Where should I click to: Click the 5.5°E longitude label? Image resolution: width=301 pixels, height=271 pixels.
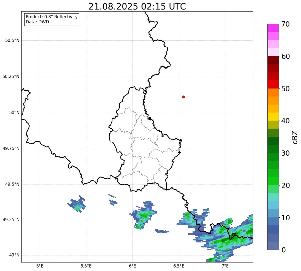(x=86, y=266)
